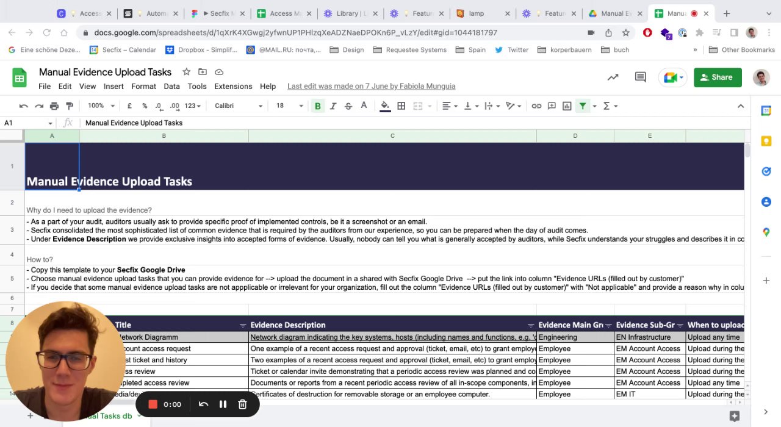Activate the paint format tool

pyautogui.click(x=70, y=106)
